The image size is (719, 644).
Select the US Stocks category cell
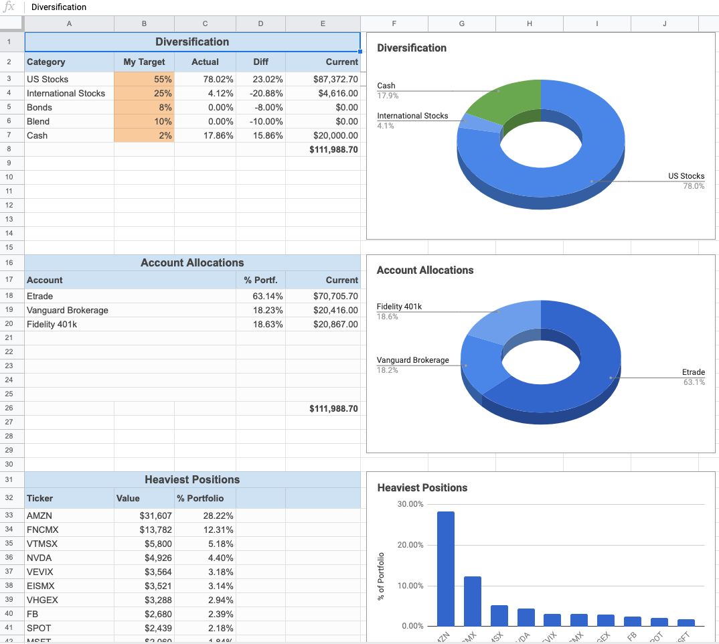click(69, 80)
